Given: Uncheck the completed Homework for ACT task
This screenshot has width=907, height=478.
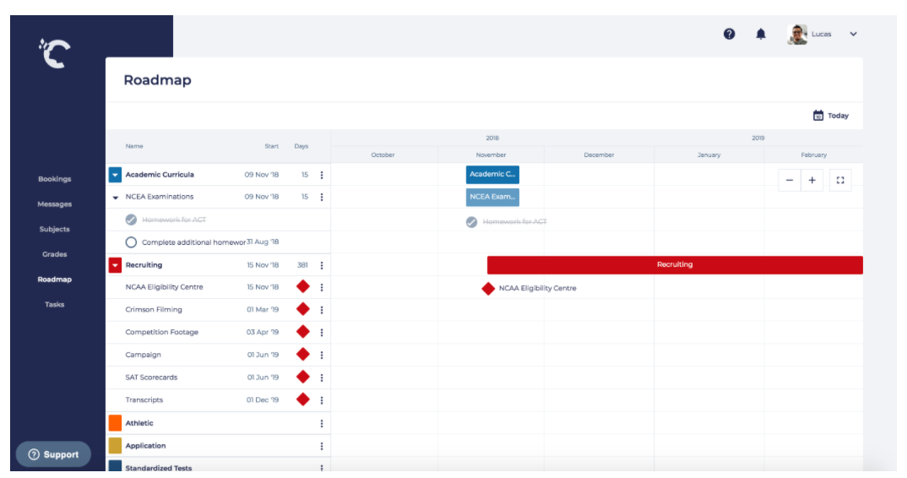Looking at the screenshot, I should point(131,220).
